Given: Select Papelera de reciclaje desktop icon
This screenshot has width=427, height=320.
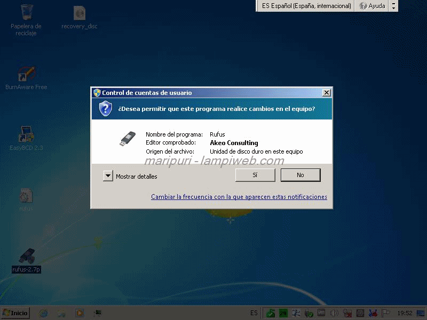Looking at the screenshot, I should point(26,20).
